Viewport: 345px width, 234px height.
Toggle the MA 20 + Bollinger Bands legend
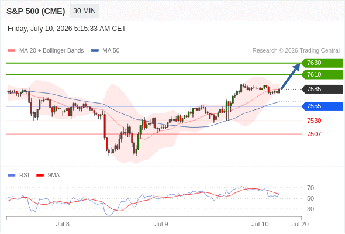coord(51,51)
